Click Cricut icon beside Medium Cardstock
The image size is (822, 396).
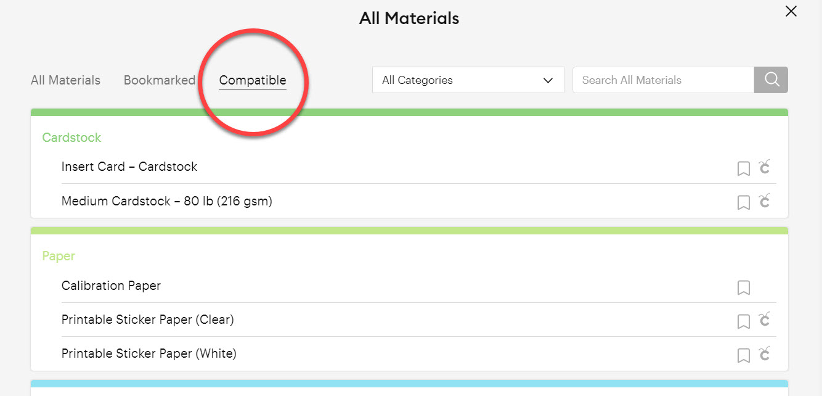coord(765,200)
